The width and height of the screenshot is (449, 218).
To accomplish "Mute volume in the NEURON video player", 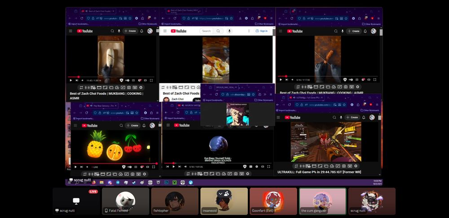I will pos(185,166).
